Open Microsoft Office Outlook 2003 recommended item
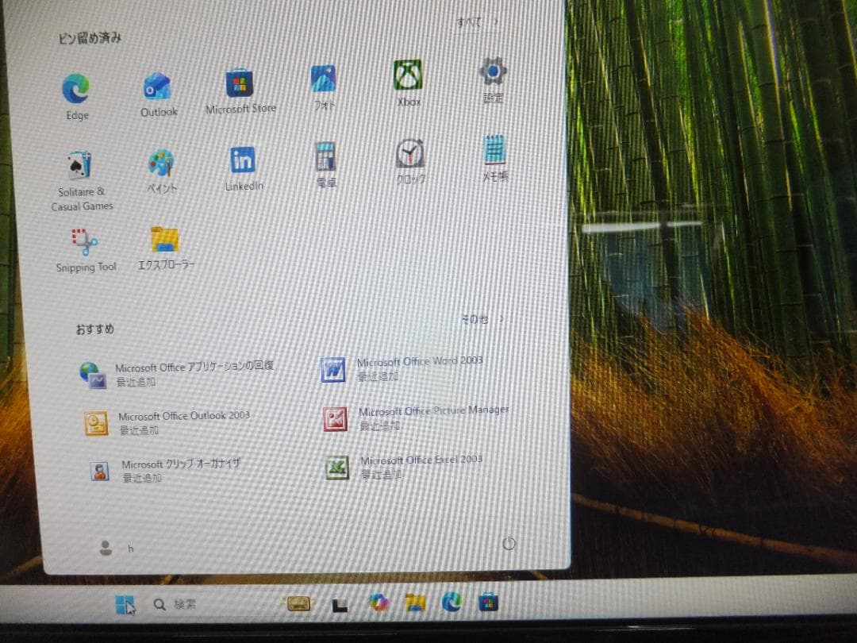This screenshot has height=643, width=857. tap(167, 422)
